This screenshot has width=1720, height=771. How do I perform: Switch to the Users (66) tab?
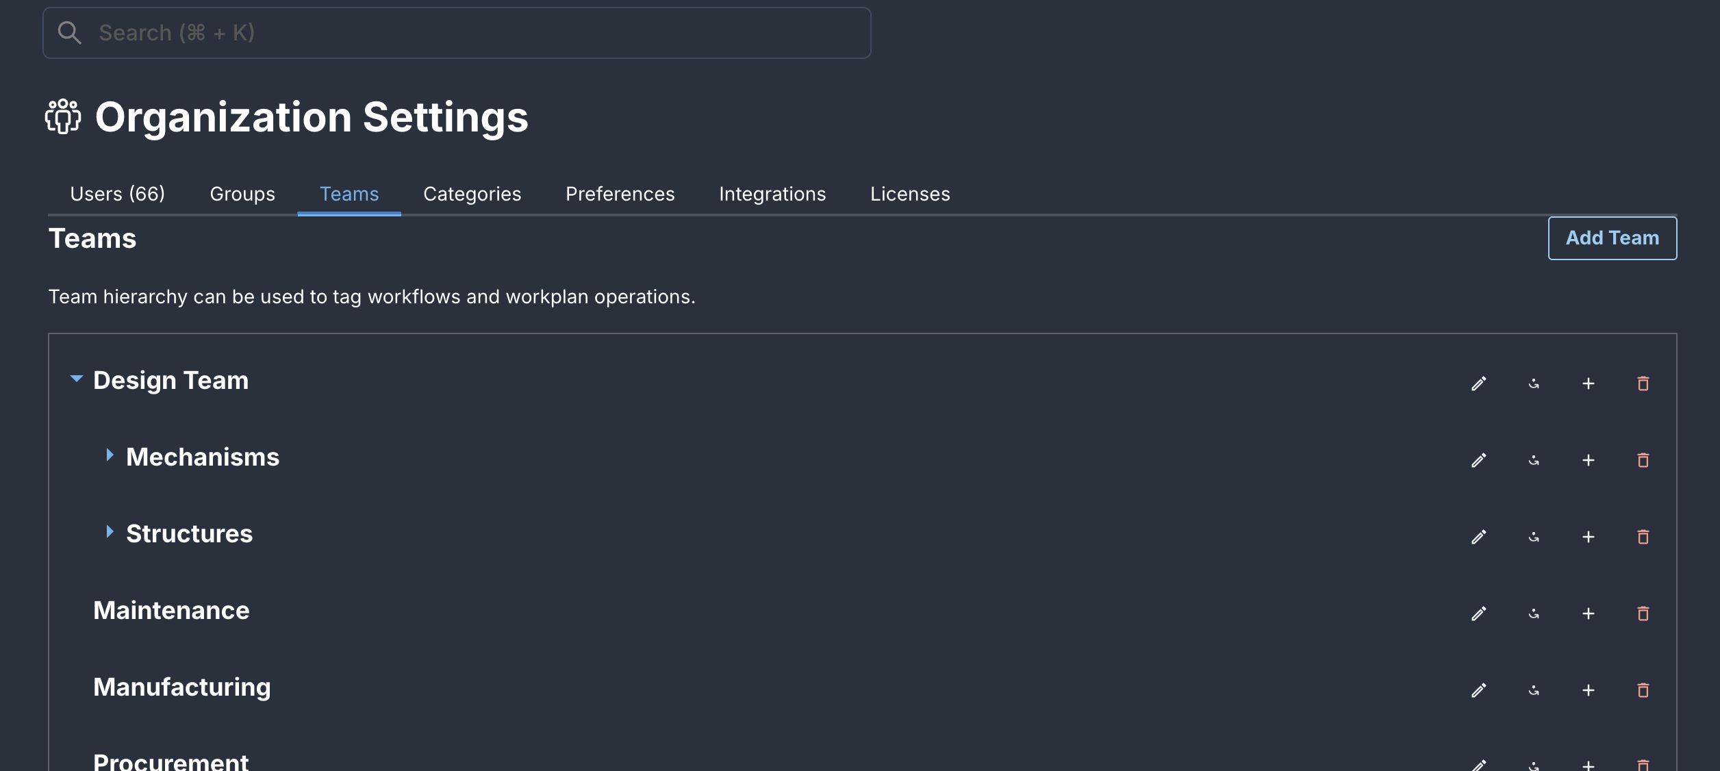pos(117,194)
